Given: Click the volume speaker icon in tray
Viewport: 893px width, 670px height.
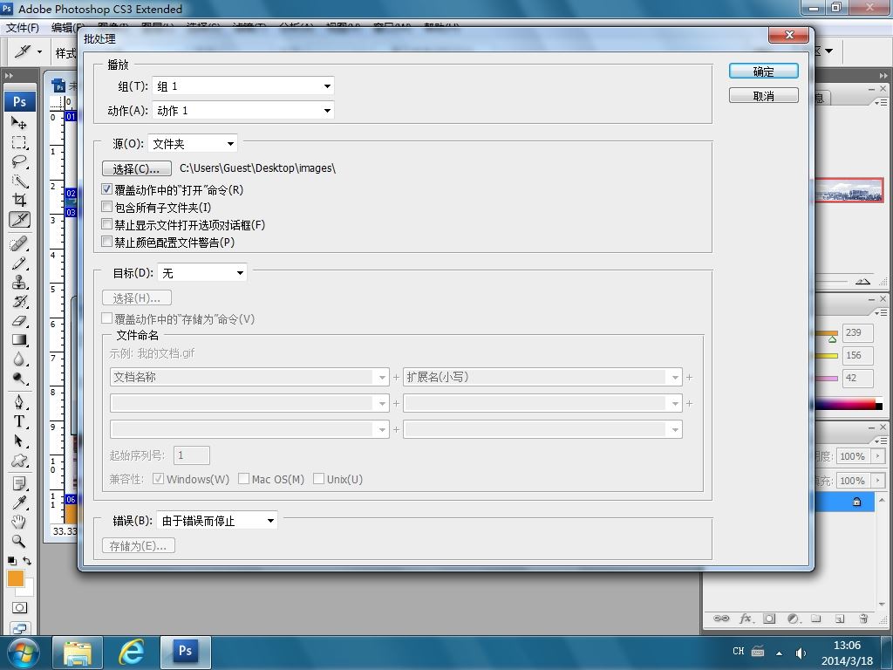Looking at the screenshot, I should [801, 653].
